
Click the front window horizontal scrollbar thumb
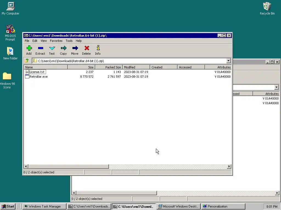pyautogui.click(x=68, y=167)
